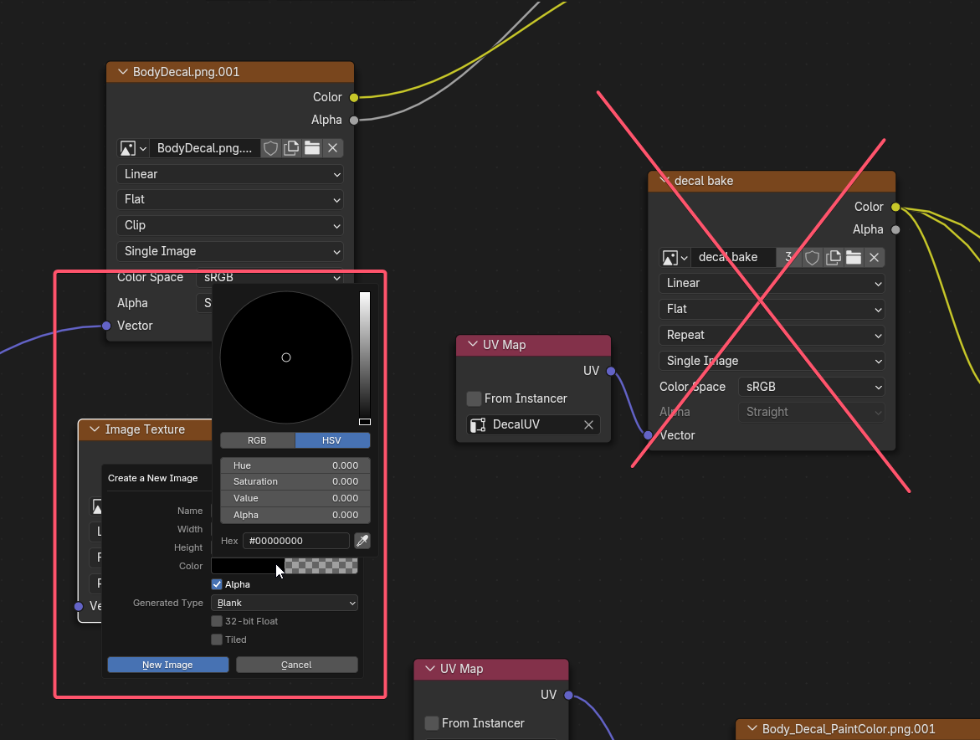Open Single Image source dropdown in BodyDecal node
Image resolution: width=980 pixels, height=740 pixels.
click(x=230, y=251)
